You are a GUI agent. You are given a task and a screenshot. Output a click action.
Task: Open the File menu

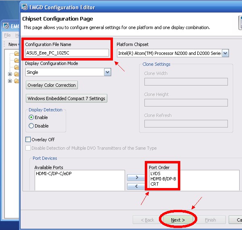coord(7,36)
